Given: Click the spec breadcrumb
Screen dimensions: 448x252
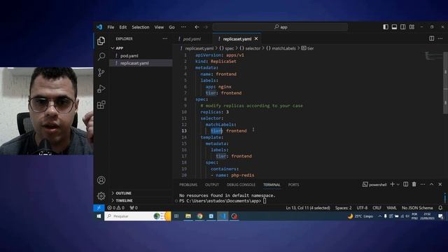Looking at the screenshot, I should 227,48.
